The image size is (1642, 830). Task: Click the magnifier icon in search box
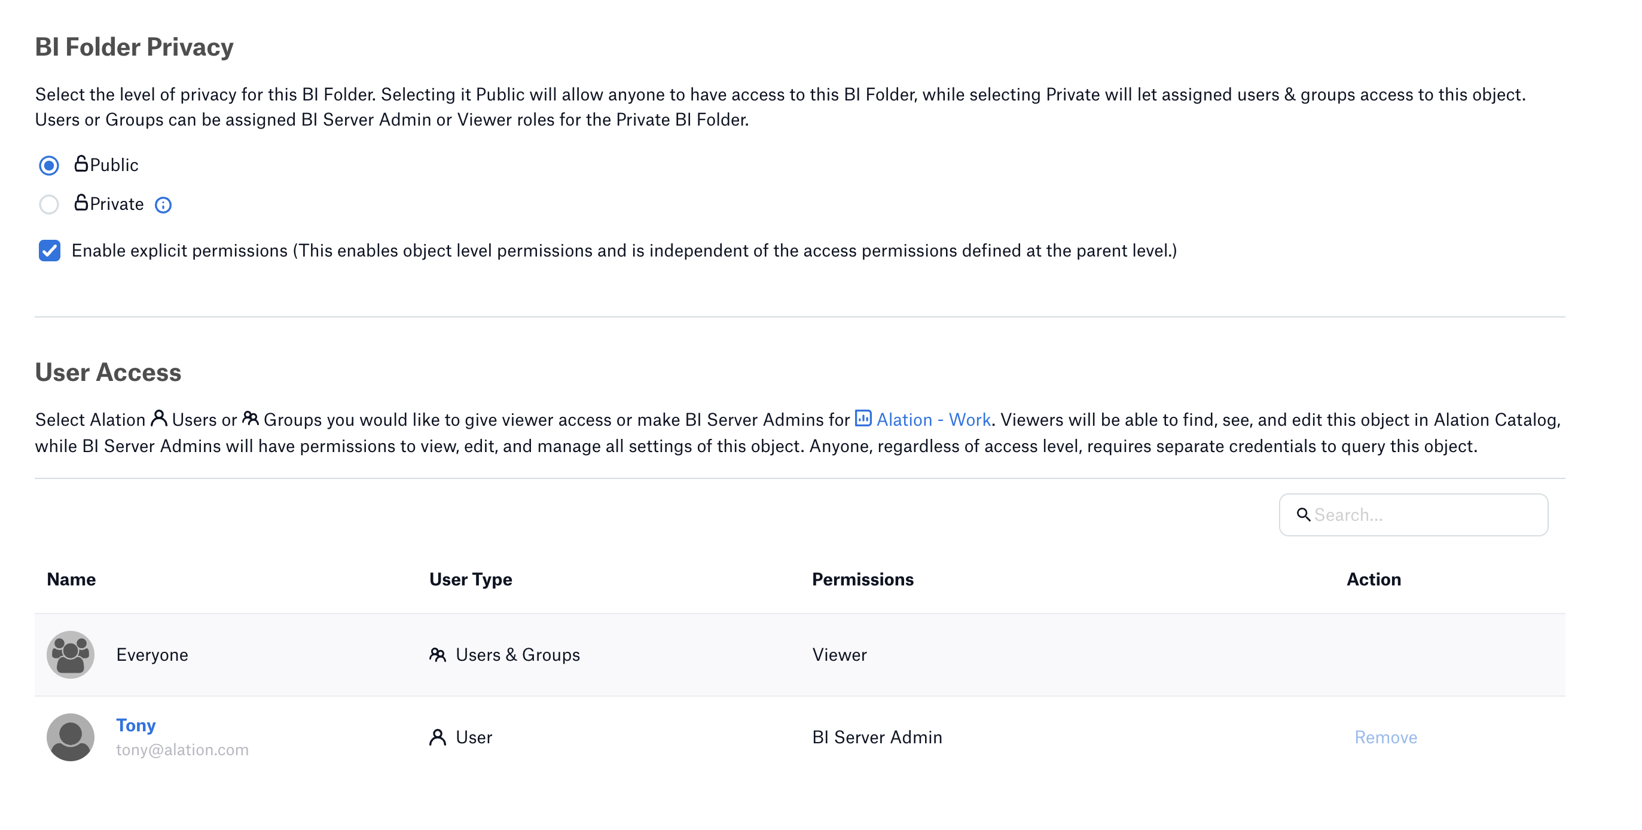[1304, 514]
